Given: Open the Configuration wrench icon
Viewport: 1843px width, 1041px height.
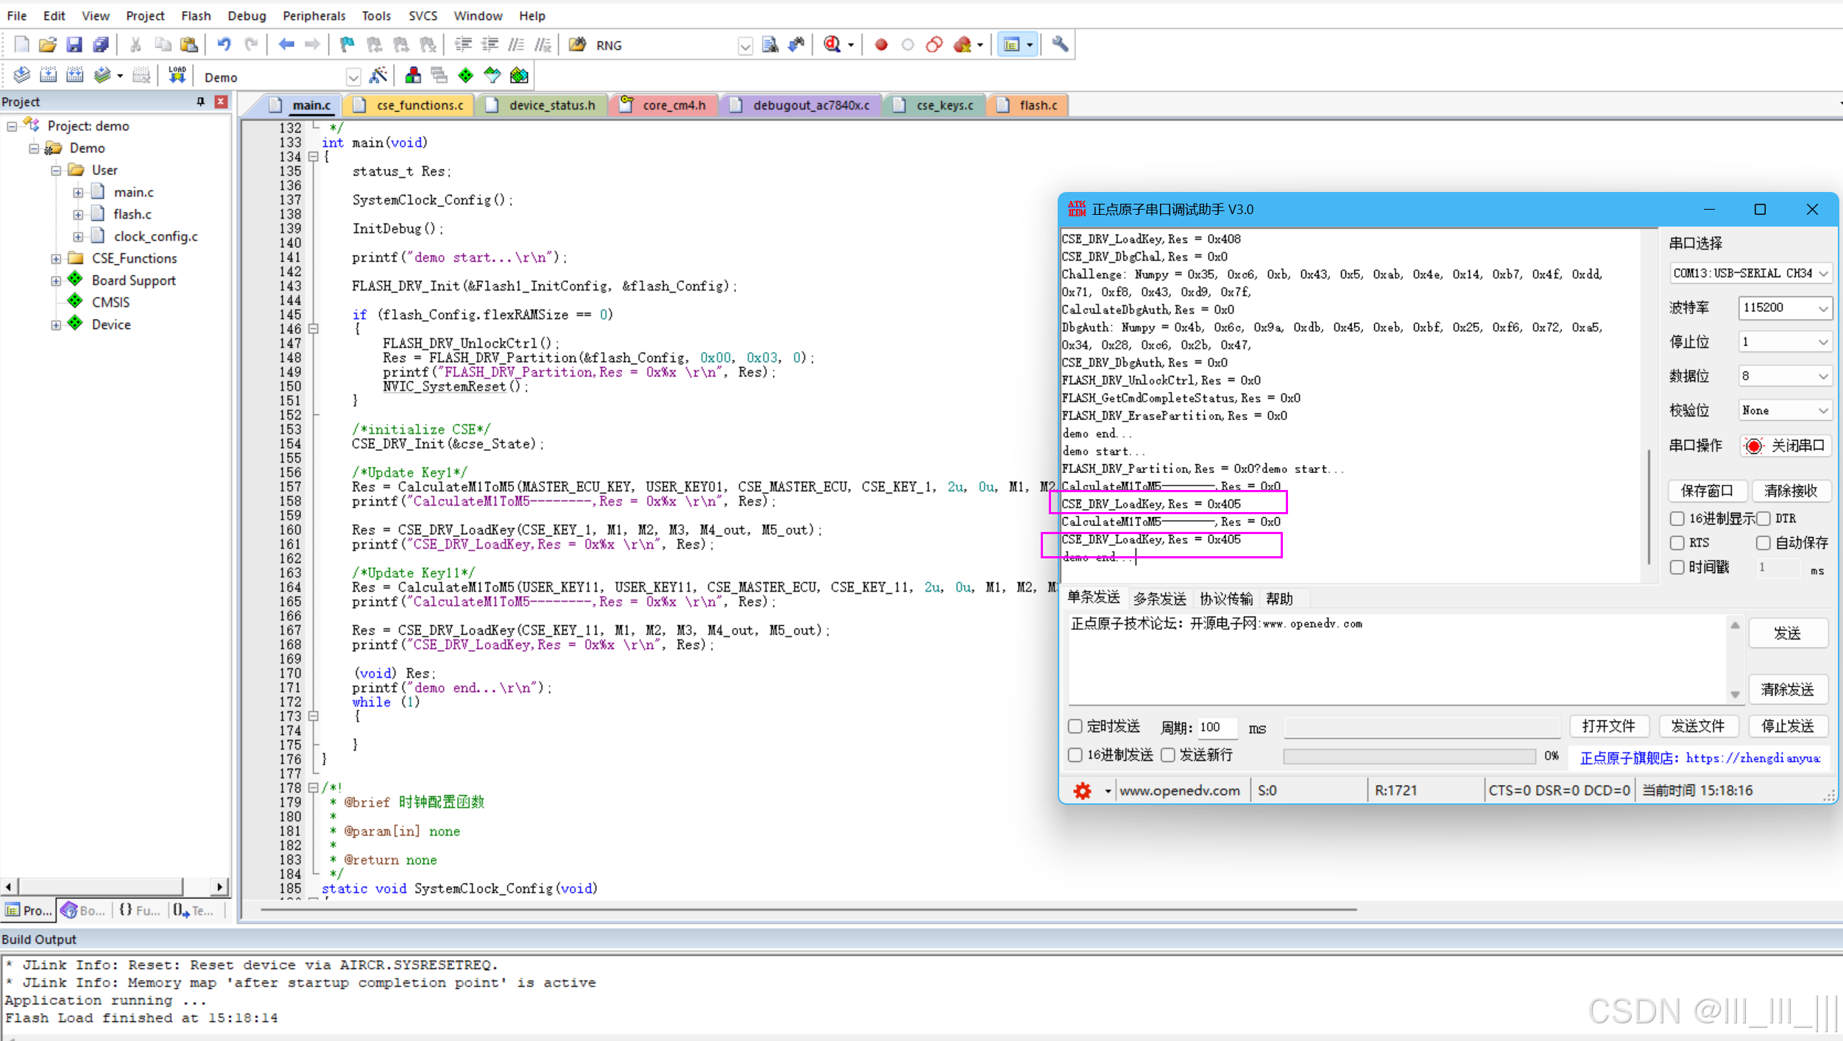Looking at the screenshot, I should (x=1060, y=45).
